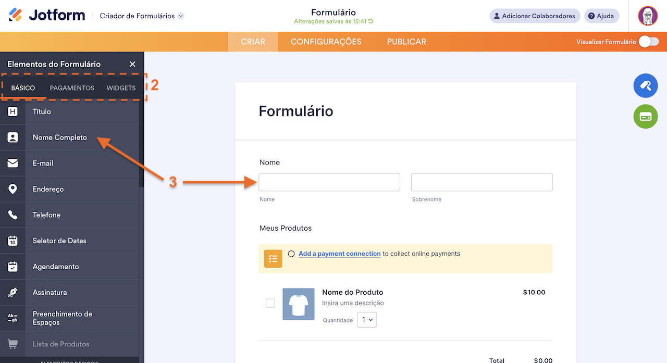Select the payment connection radio button
The image size is (667, 363).
[292, 254]
